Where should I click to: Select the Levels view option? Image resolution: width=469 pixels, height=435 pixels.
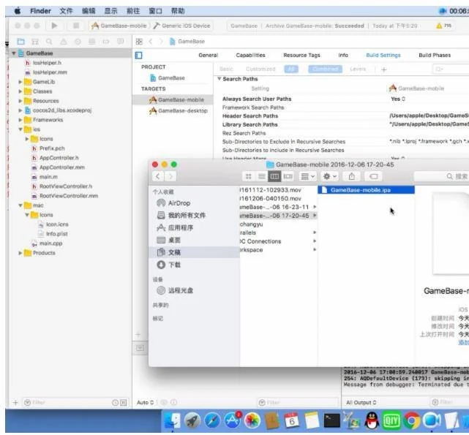click(358, 69)
